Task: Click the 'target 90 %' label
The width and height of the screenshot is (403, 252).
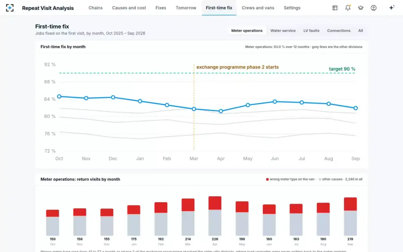Action: coord(342,69)
